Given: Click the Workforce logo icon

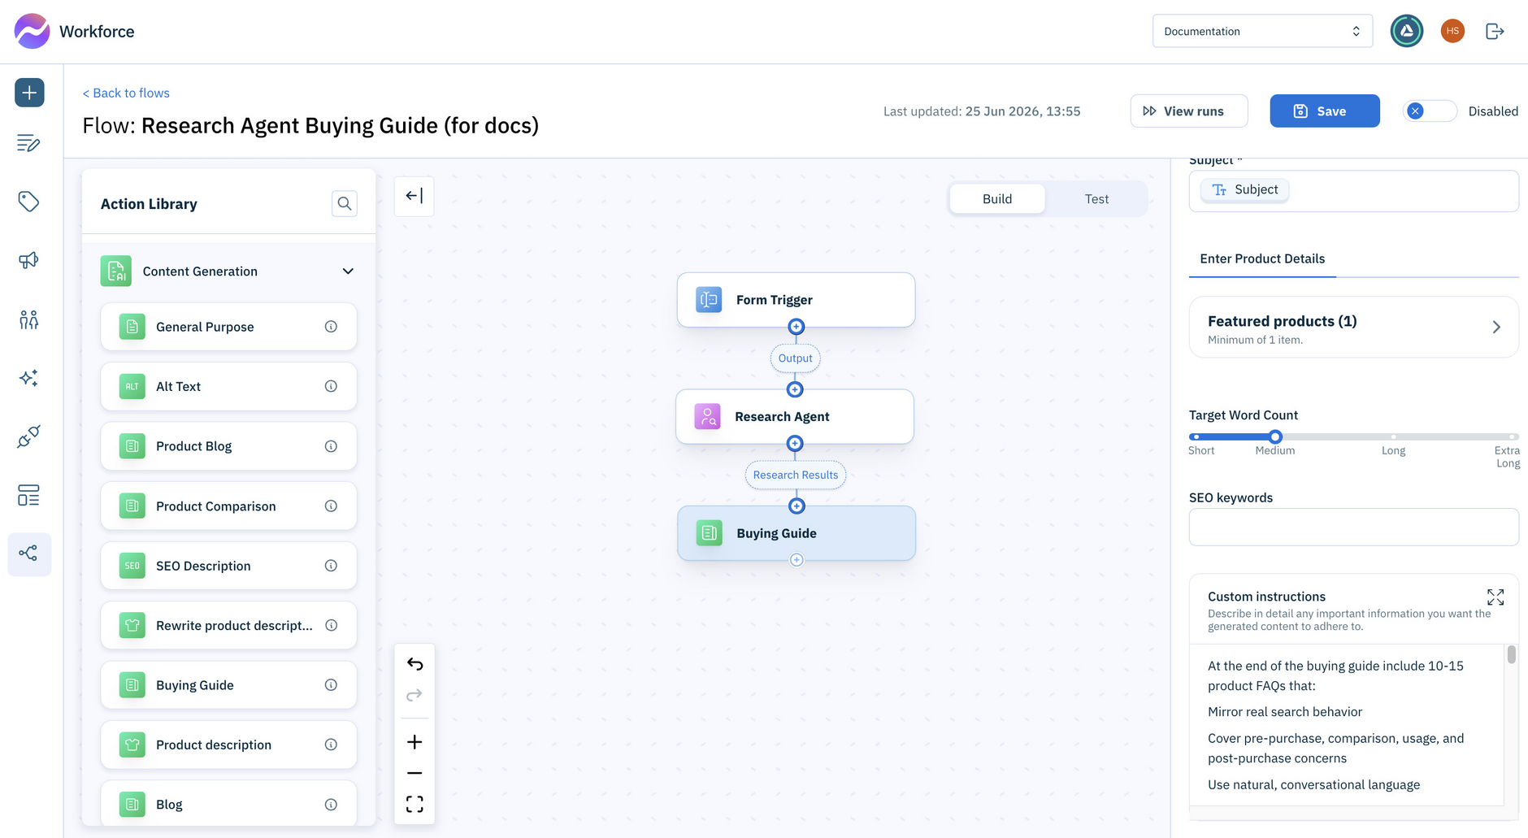Looking at the screenshot, I should [x=32, y=31].
